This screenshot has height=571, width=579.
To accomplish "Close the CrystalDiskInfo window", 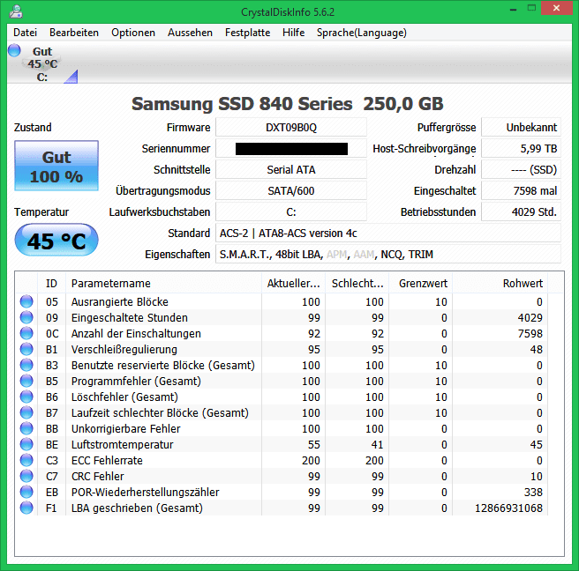I will pyautogui.click(x=556, y=8).
